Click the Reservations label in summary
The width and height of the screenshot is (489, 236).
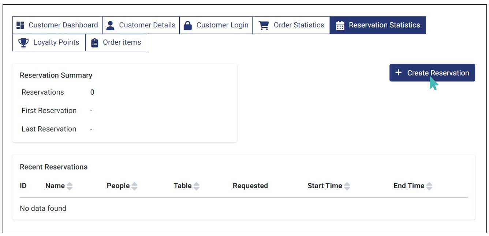coord(43,92)
